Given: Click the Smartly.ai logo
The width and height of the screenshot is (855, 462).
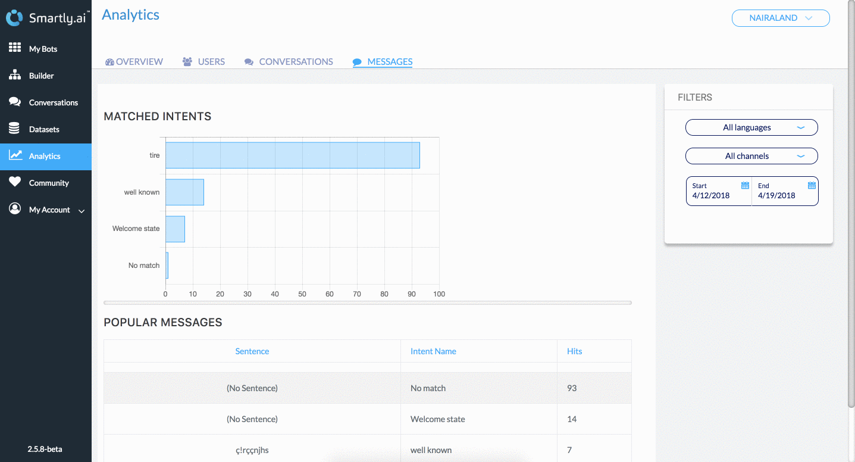Looking at the screenshot, I should coord(48,18).
